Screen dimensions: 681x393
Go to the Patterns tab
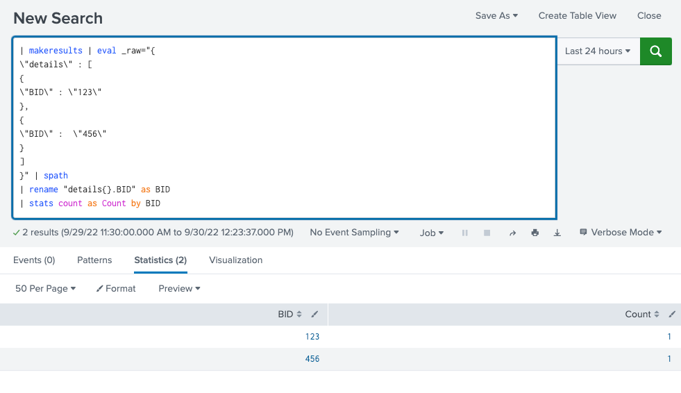click(x=94, y=260)
